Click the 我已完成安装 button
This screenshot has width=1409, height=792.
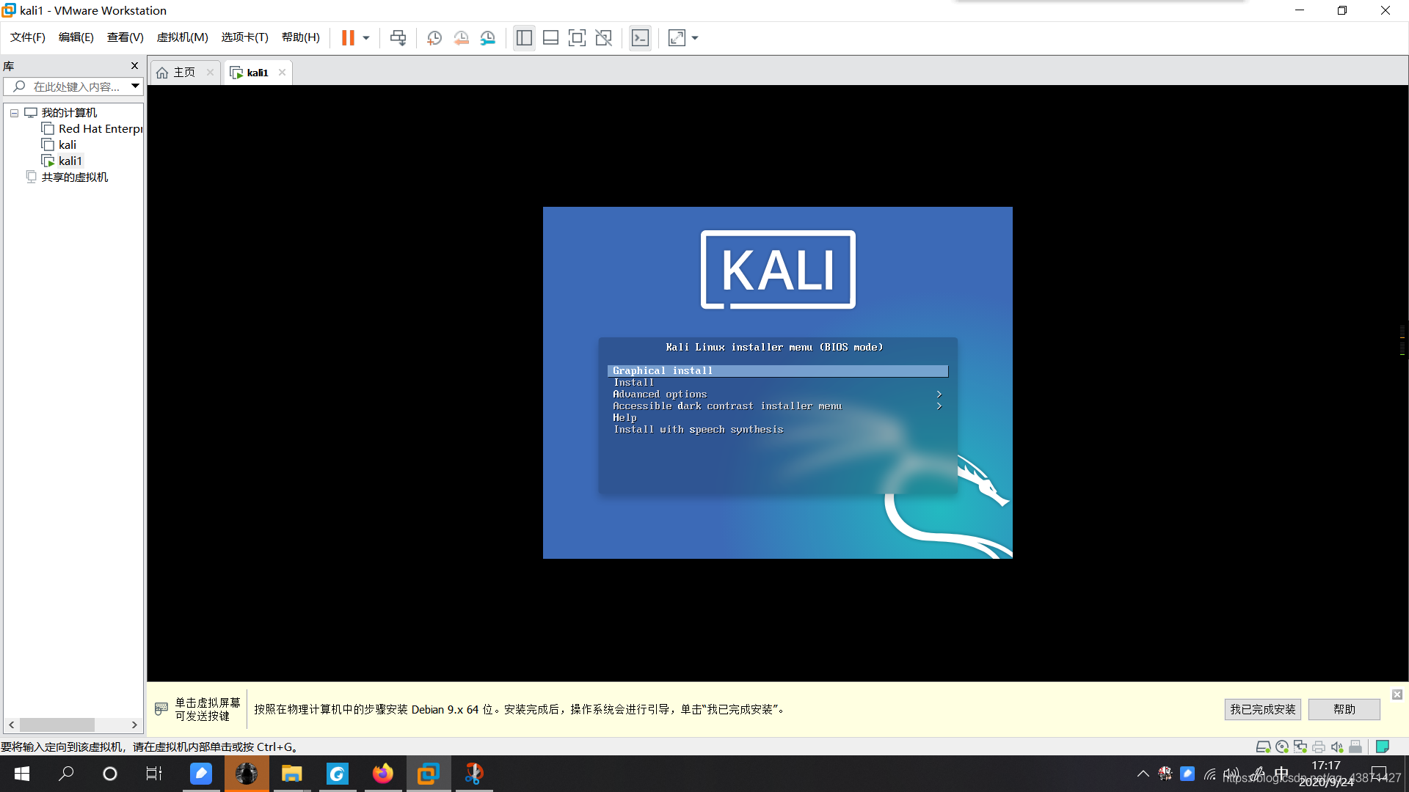[1262, 709]
